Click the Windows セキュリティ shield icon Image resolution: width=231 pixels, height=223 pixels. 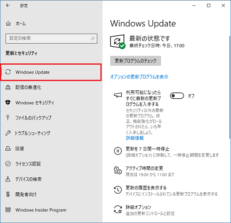point(8,102)
